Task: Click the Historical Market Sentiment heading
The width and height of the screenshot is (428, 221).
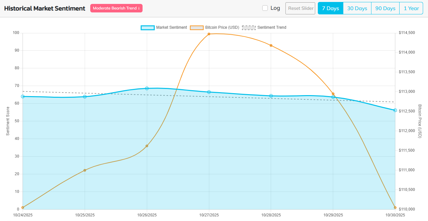Action: [44, 8]
